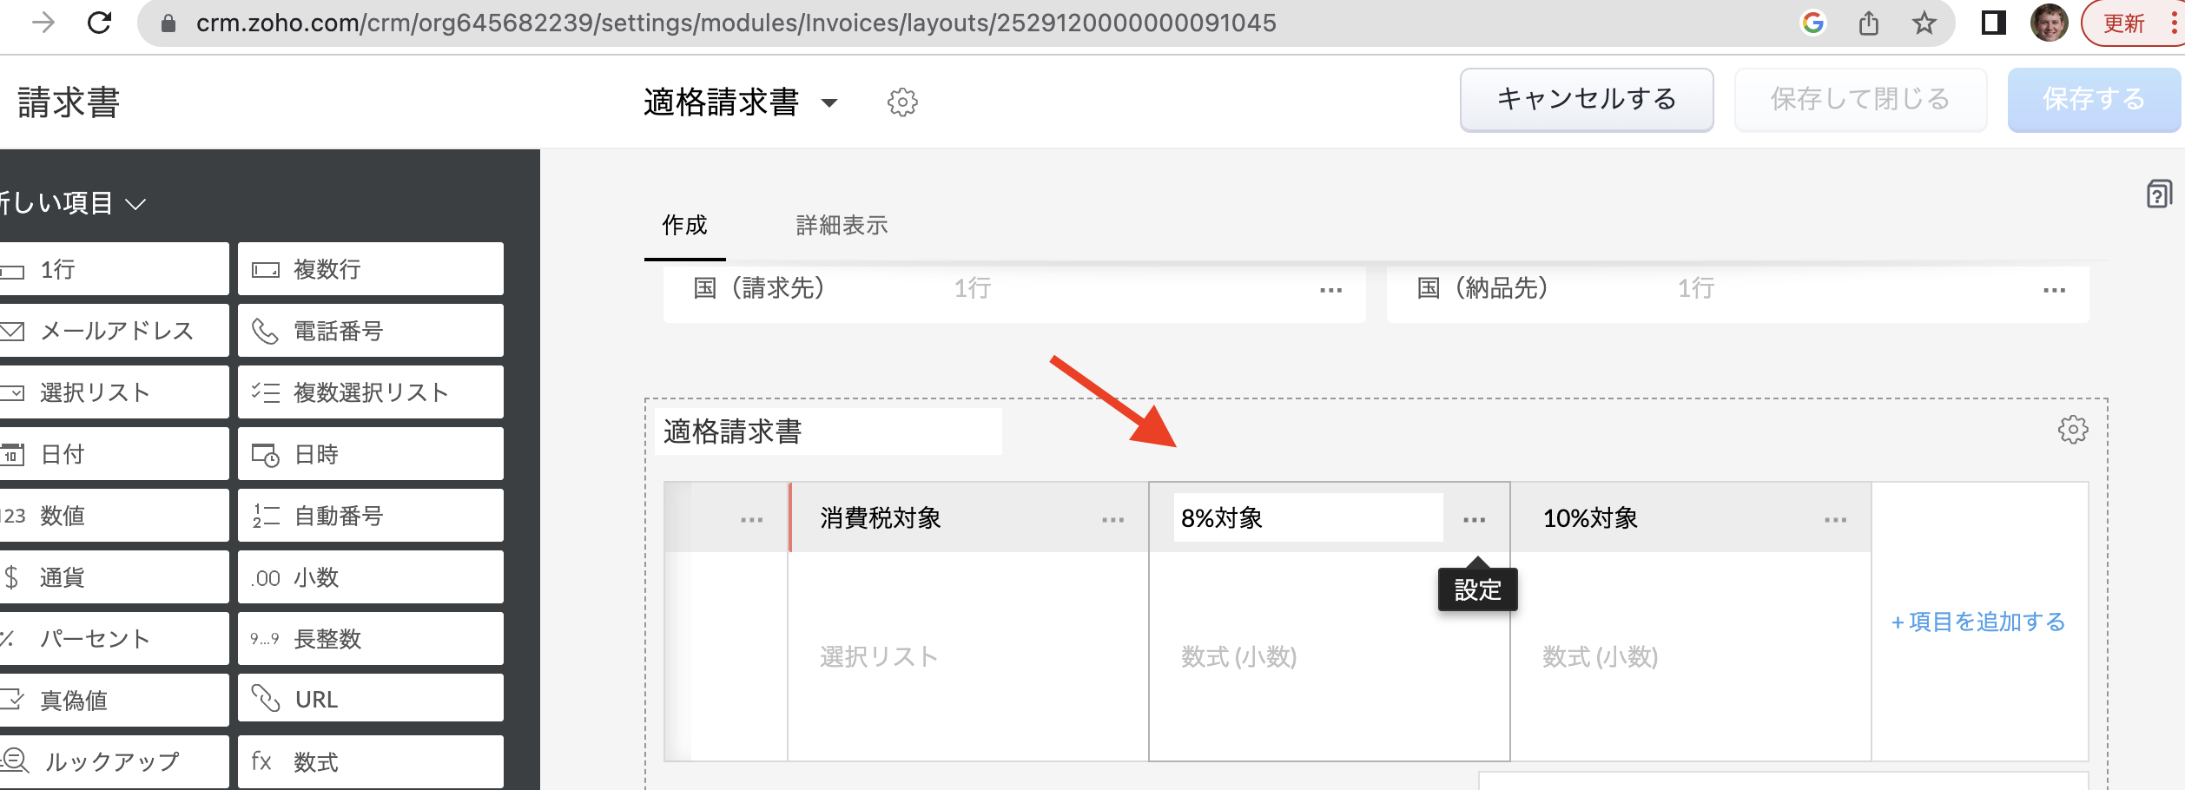Open the 消費税対象 column options menu
The height and width of the screenshot is (790, 2185).
1112,520
